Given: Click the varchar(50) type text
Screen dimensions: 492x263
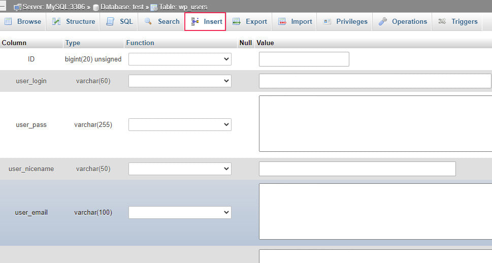Looking at the screenshot, I should tap(93, 169).
